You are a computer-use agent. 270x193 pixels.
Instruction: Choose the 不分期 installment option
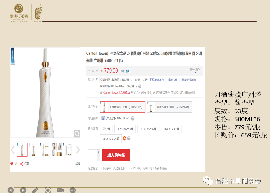click(x=106, y=129)
